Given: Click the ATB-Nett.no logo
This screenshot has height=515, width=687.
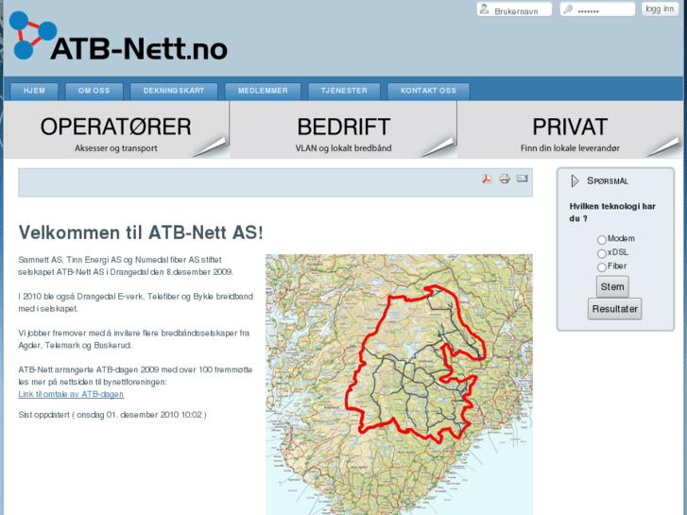Looking at the screenshot, I should tap(118, 36).
